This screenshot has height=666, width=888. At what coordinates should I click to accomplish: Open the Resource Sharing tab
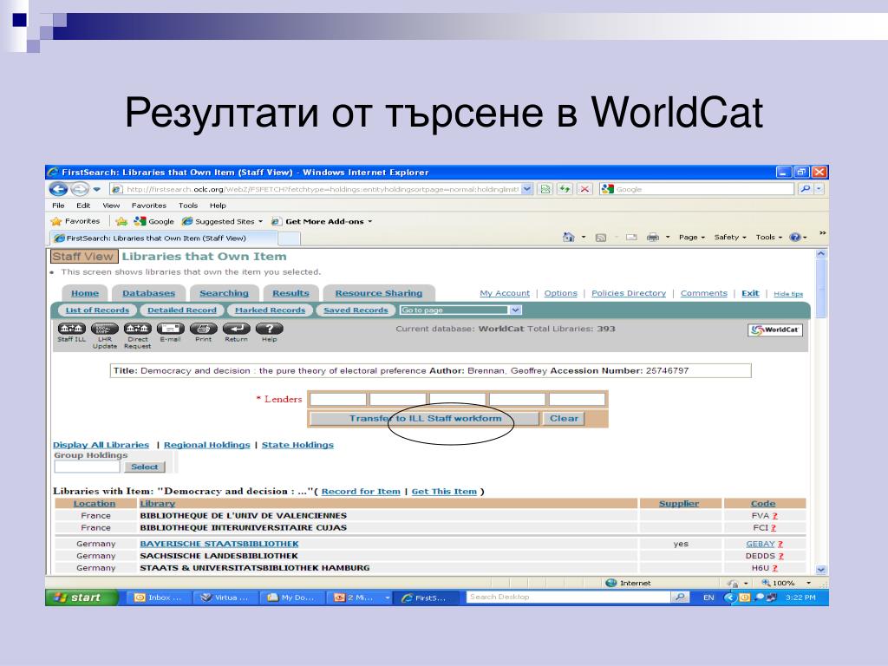pos(378,293)
